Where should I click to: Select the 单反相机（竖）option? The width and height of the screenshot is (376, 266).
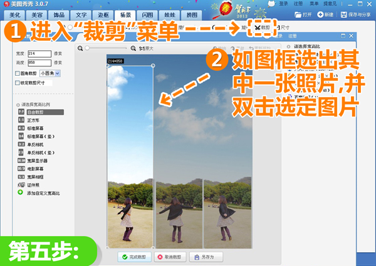click(x=41, y=153)
